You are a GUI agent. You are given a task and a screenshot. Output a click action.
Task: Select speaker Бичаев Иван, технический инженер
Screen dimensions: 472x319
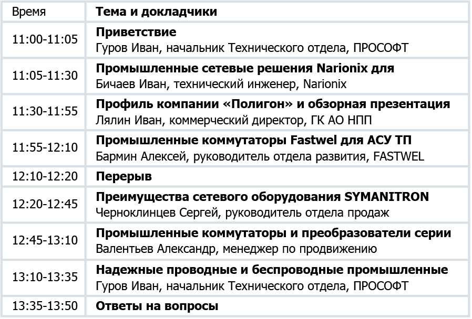point(221,84)
